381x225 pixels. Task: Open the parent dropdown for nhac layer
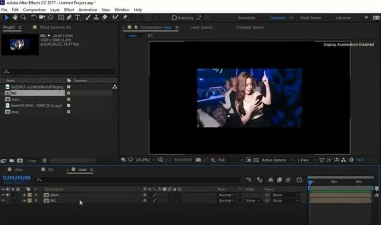286,195
